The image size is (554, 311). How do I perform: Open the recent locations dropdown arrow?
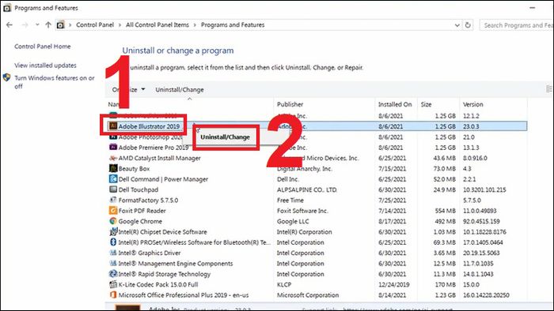pos(37,25)
